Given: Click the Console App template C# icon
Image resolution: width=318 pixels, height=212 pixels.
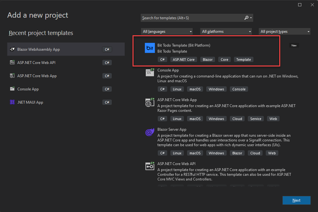Looking at the screenshot, I should click(150, 72).
